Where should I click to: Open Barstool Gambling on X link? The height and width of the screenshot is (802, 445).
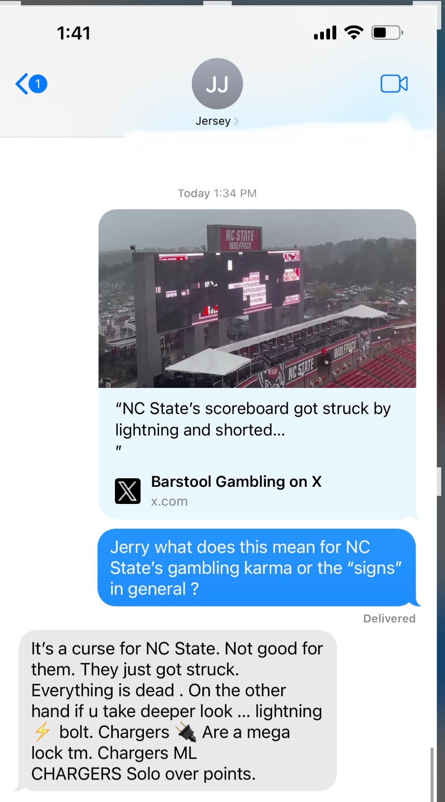236,482
